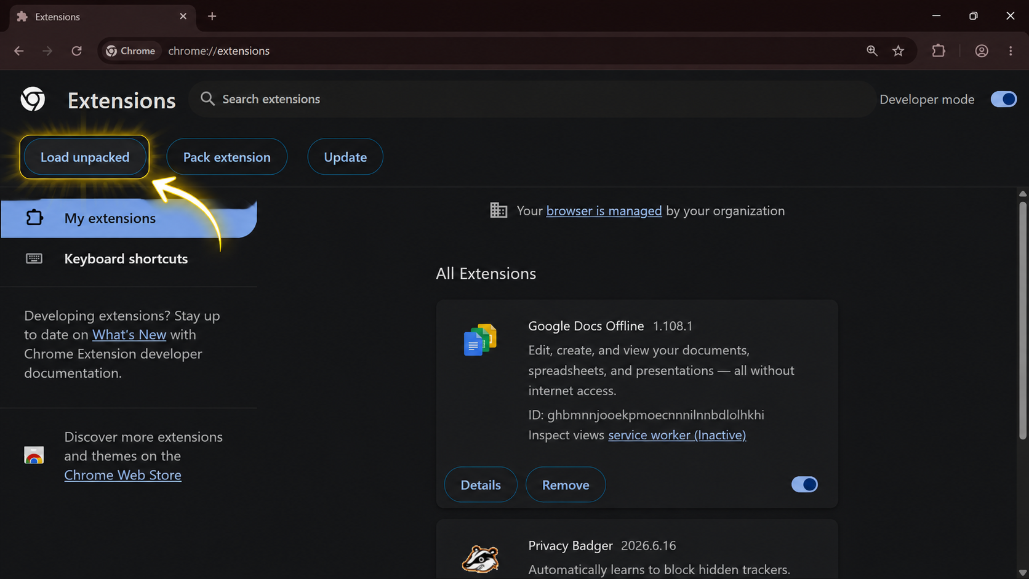Click the Load unpacked button
The height and width of the screenshot is (579, 1029).
click(x=85, y=157)
